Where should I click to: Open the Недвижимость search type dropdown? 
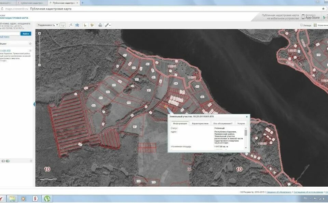(48, 25)
